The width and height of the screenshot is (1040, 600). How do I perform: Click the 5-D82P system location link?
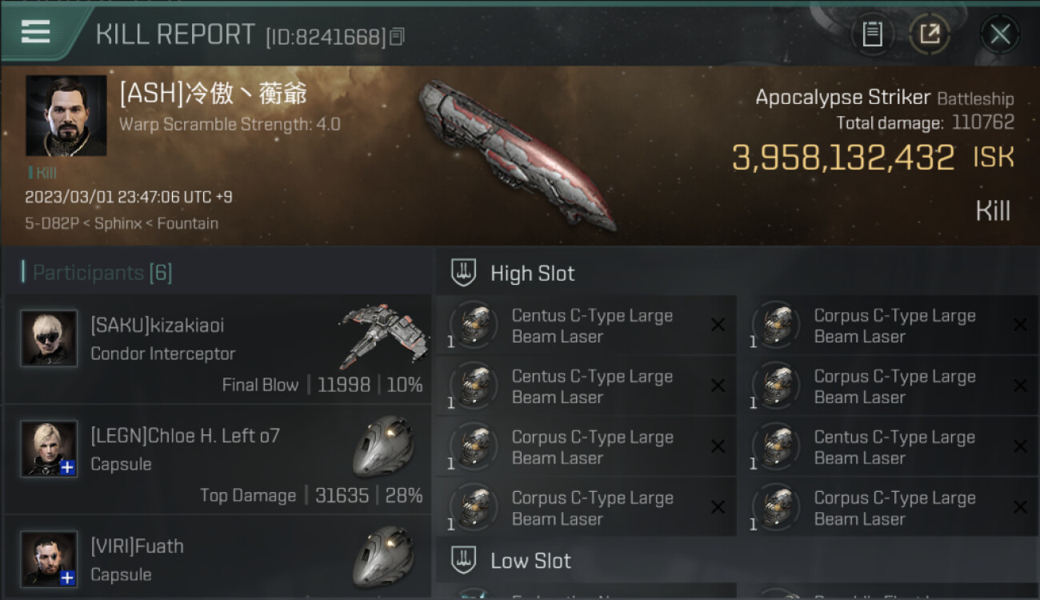(50, 223)
